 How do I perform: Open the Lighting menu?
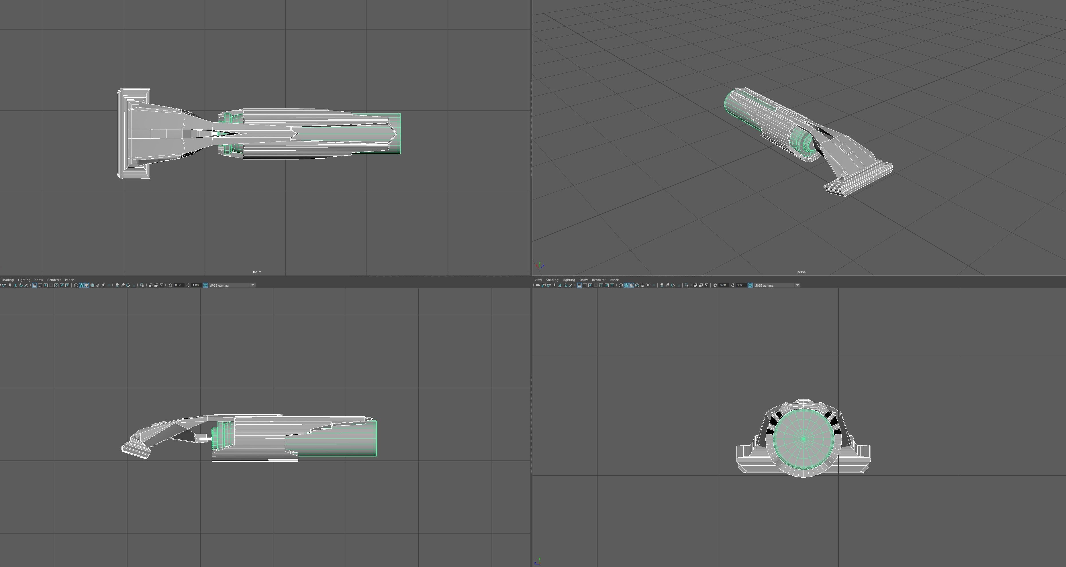(x=24, y=279)
